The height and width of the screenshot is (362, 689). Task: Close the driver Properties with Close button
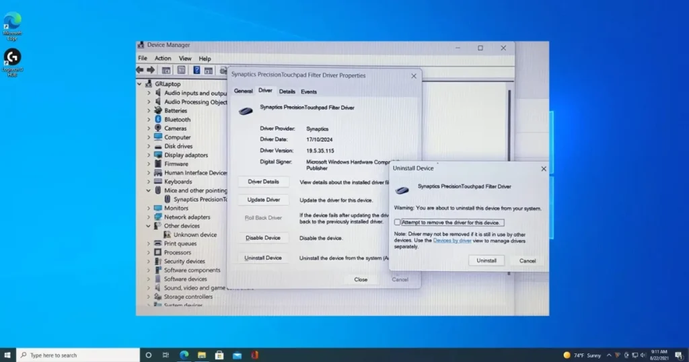pyautogui.click(x=361, y=279)
